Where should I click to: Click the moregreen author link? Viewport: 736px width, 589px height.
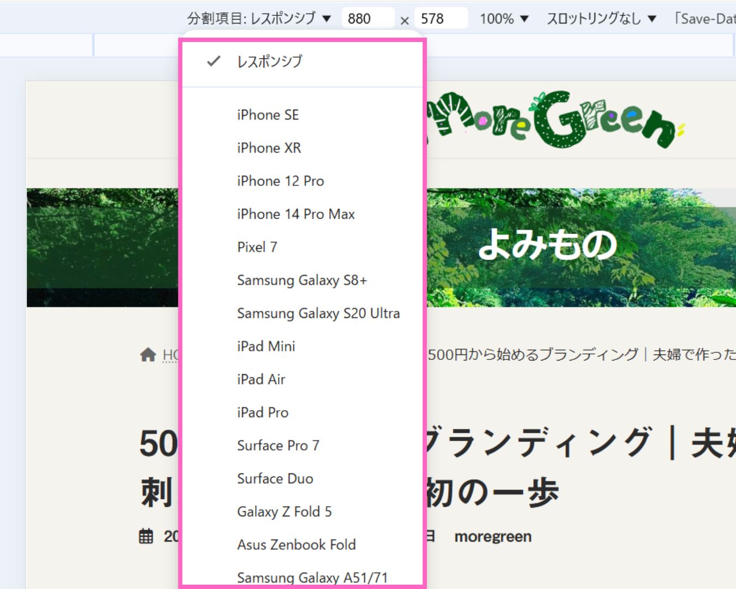[493, 537]
